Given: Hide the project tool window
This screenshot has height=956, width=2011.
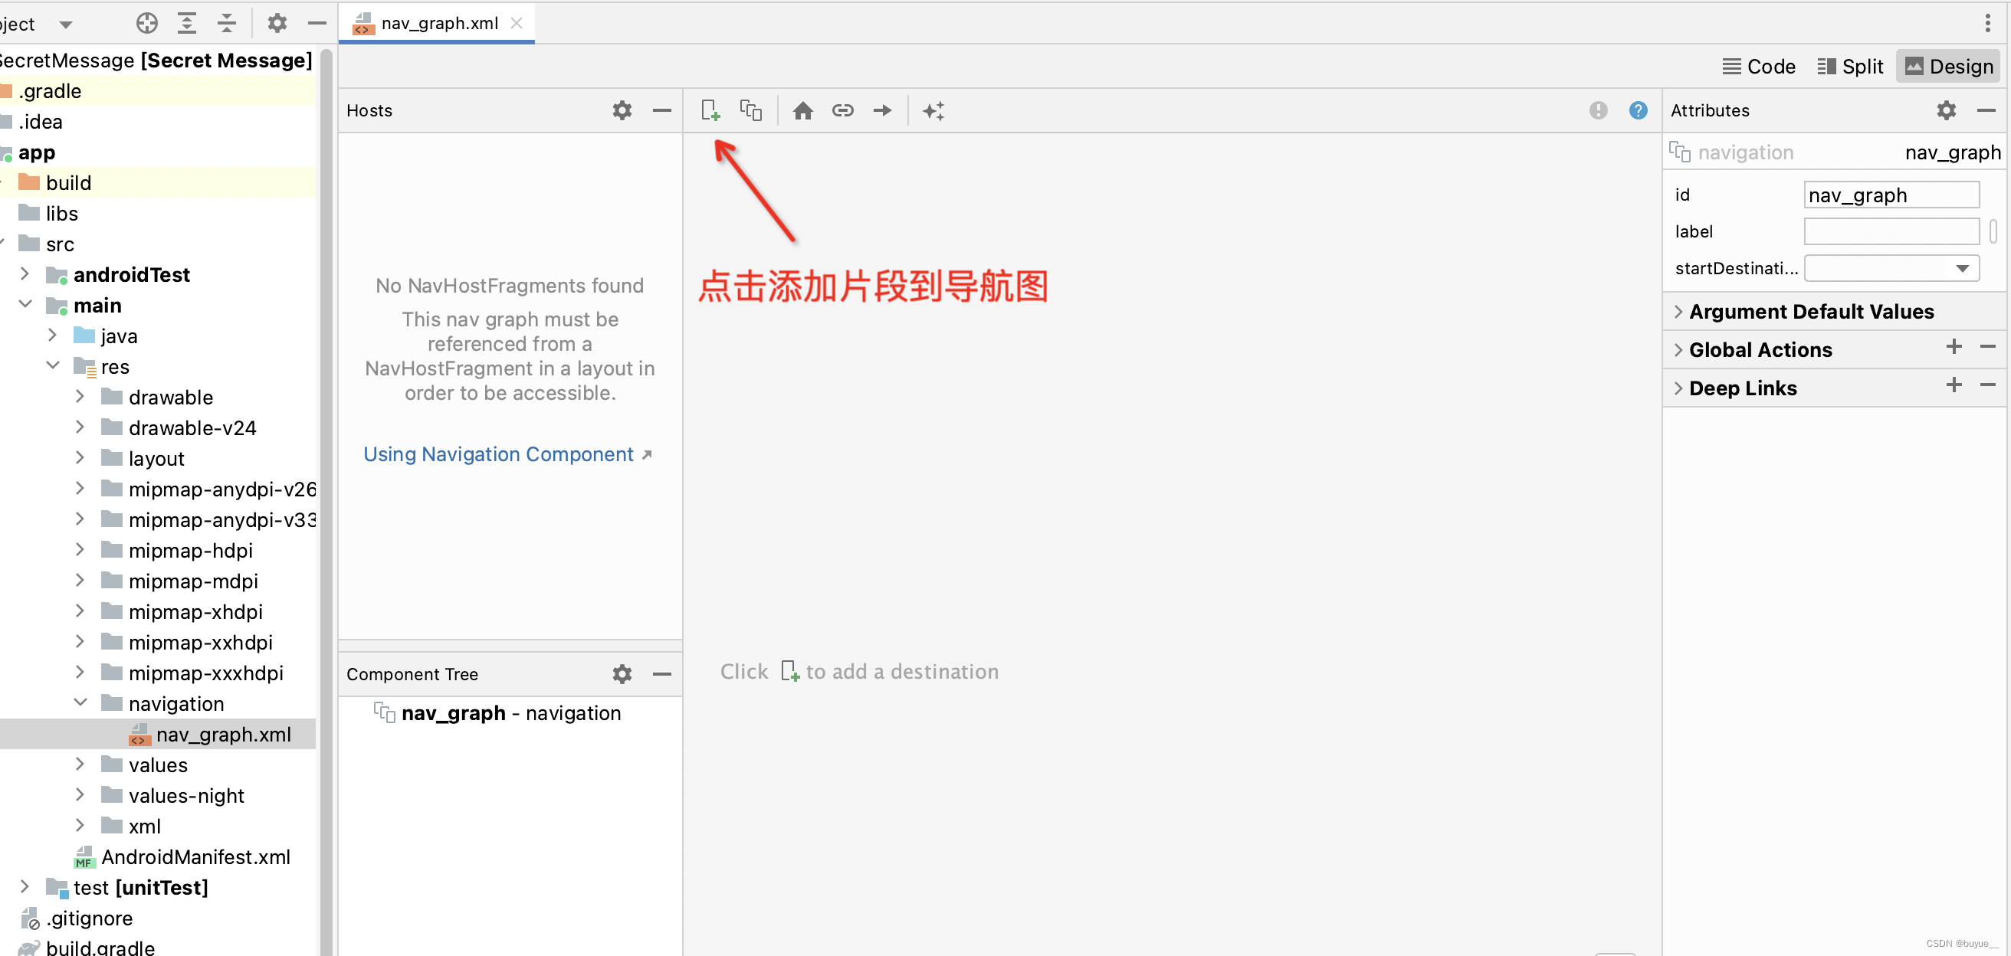Looking at the screenshot, I should 317,24.
